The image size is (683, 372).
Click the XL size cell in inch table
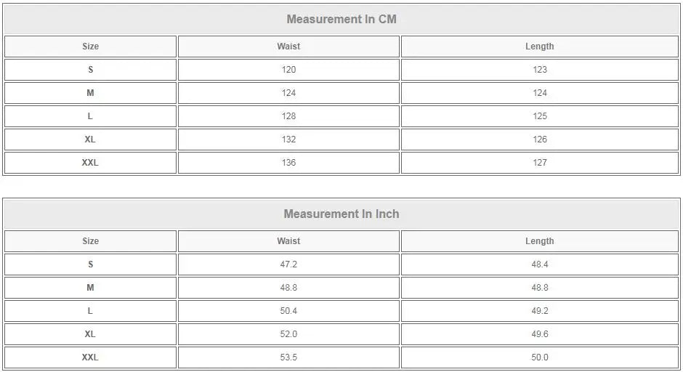(x=90, y=334)
